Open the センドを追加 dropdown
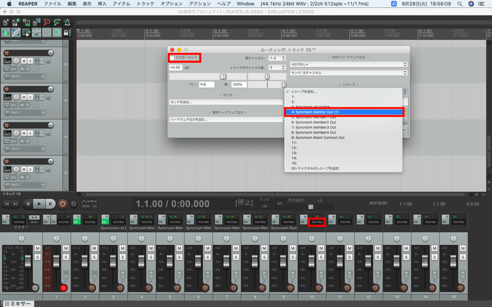 227,102
